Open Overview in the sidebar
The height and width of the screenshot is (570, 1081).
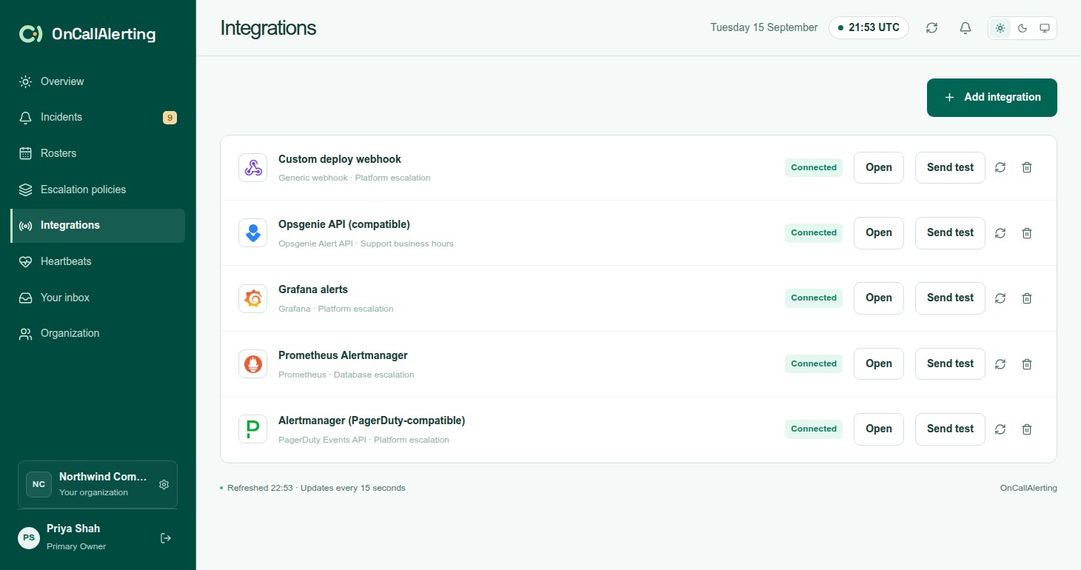click(x=98, y=81)
